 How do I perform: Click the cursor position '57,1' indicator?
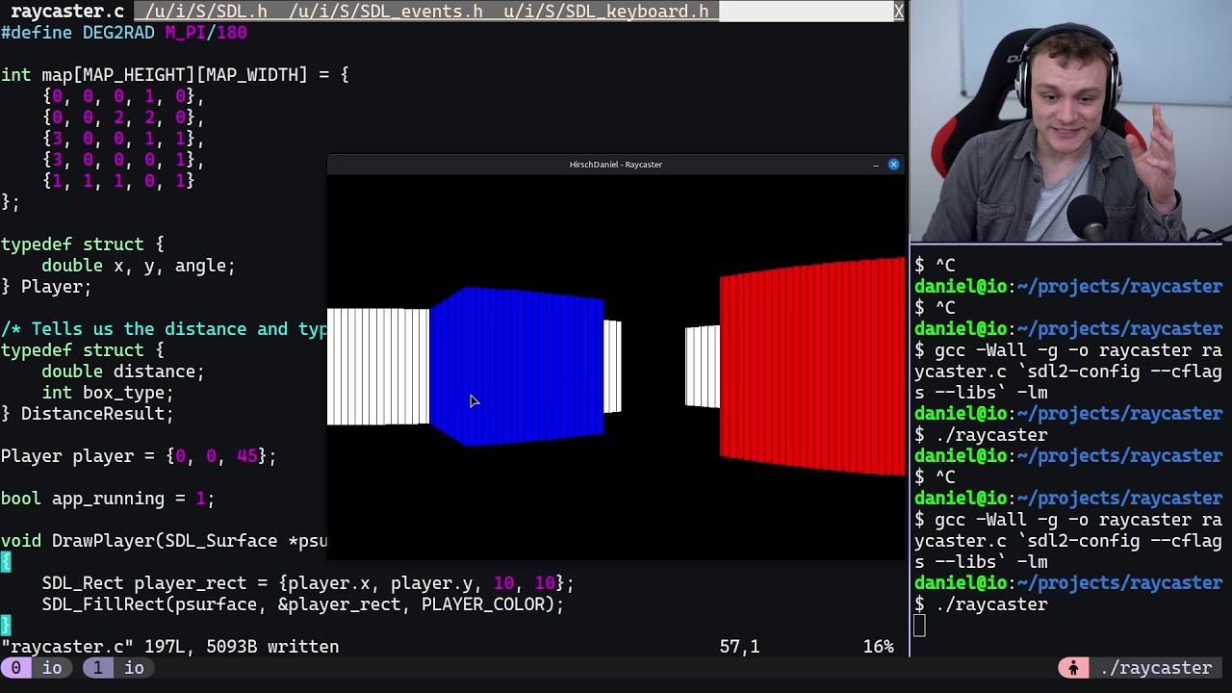[x=739, y=647]
